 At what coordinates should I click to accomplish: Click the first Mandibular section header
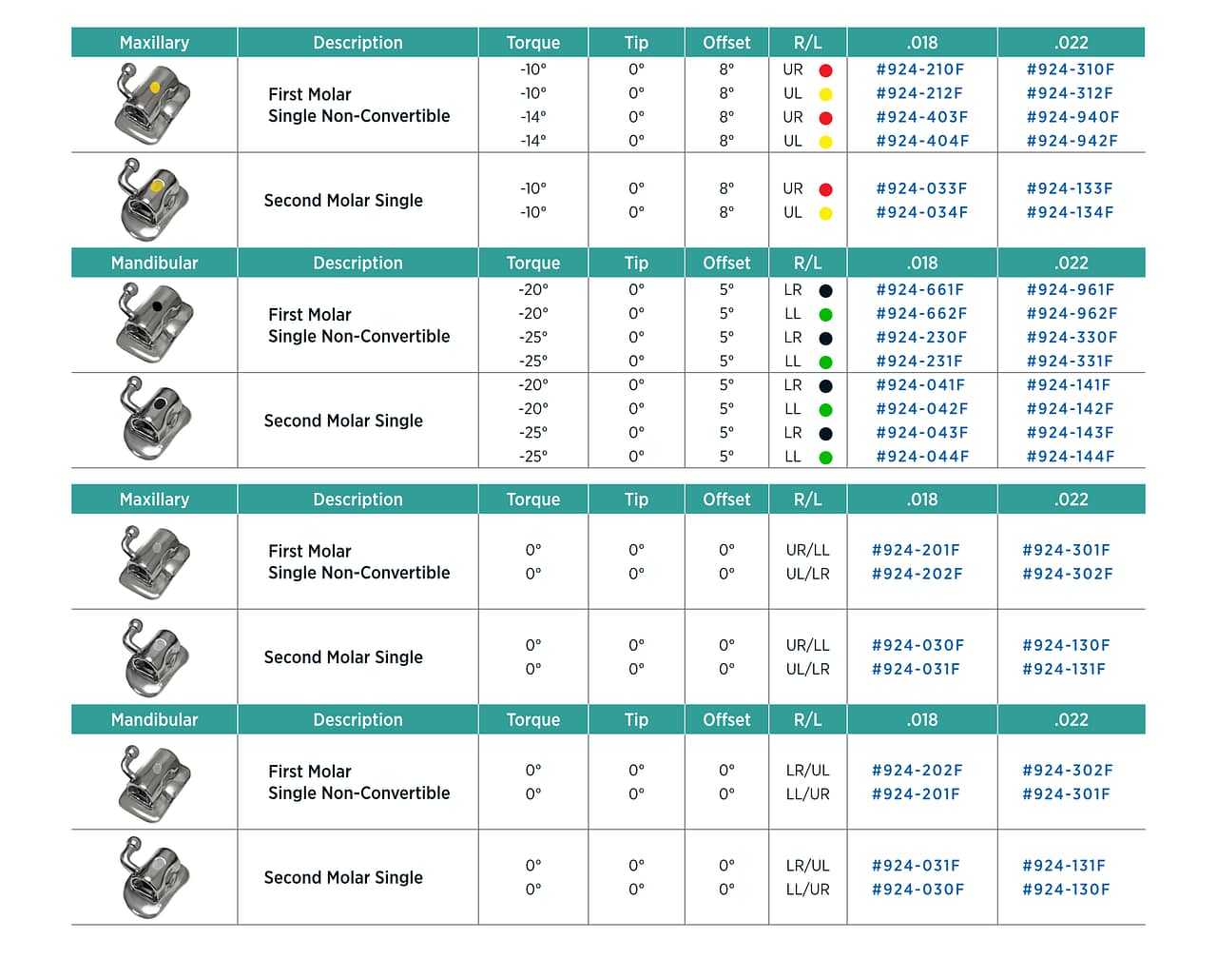click(154, 263)
